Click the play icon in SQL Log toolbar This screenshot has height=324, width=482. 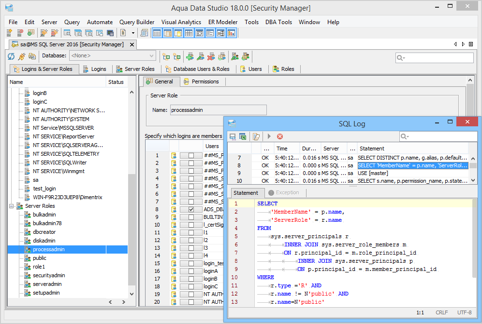pos(269,136)
